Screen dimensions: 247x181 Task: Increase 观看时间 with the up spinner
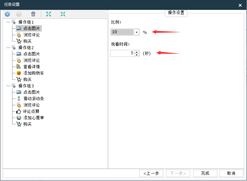click(x=137, y=52)
